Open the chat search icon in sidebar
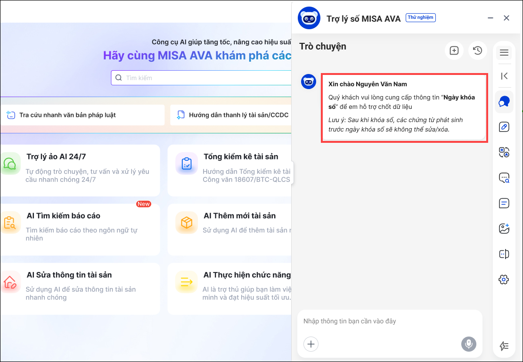 pyautogui.click(x=504, y=178)
